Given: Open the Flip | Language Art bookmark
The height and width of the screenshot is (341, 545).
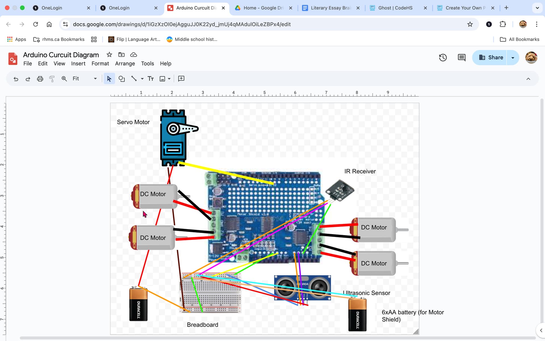Looking at the screenshot, I should pyautogui.click(x=134, y=39).
